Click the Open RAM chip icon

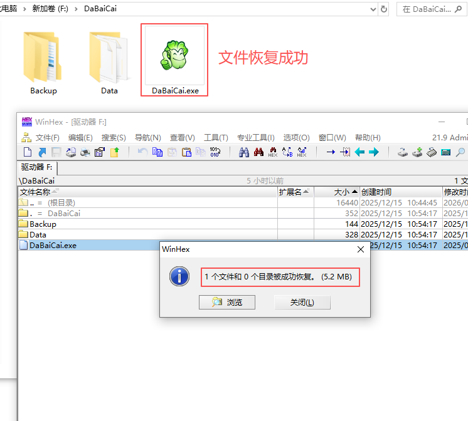432,152
